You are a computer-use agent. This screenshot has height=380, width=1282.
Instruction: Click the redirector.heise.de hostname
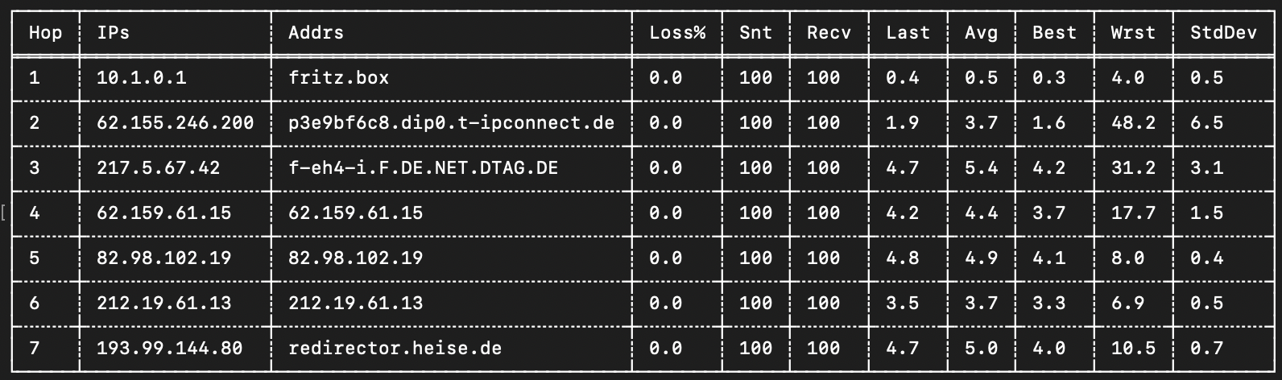click(395, 349)
